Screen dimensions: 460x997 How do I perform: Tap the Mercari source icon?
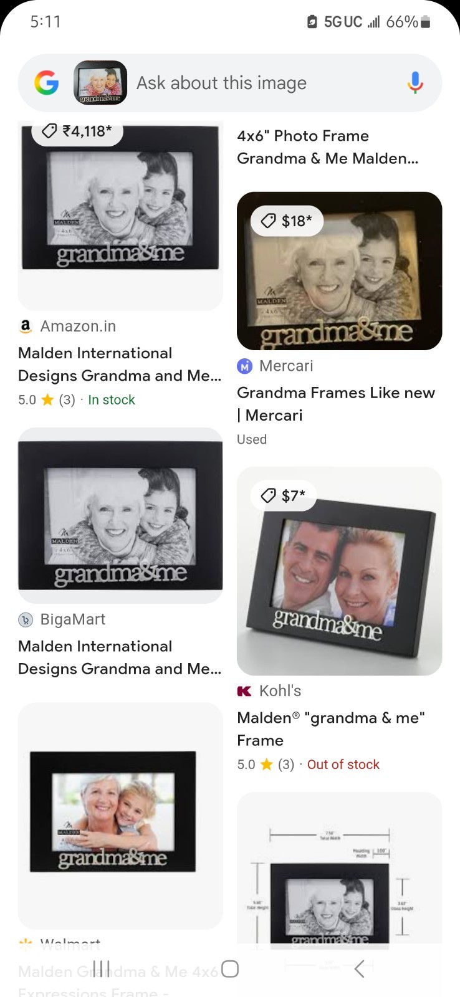click(x=244, y=366)
